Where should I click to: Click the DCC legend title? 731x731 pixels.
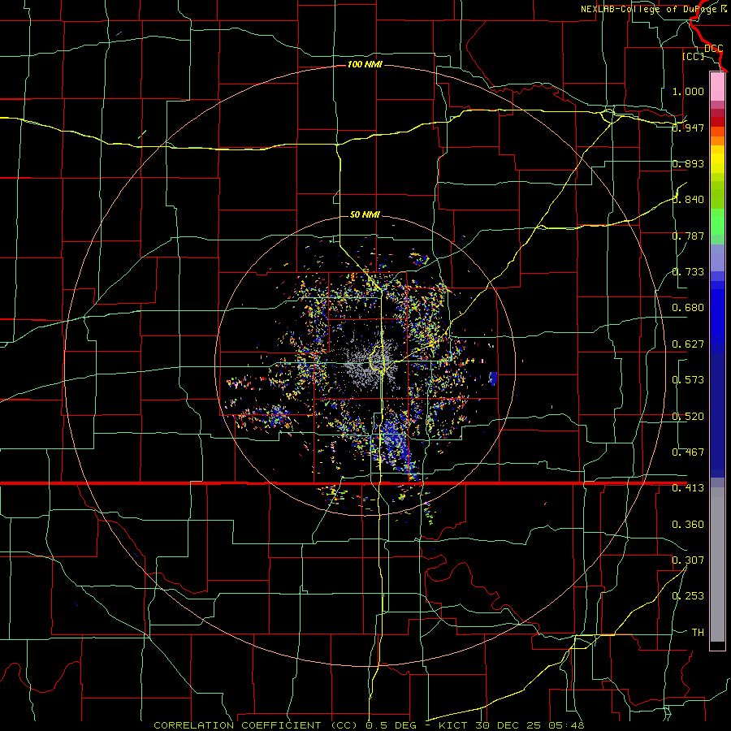point(713,49)
